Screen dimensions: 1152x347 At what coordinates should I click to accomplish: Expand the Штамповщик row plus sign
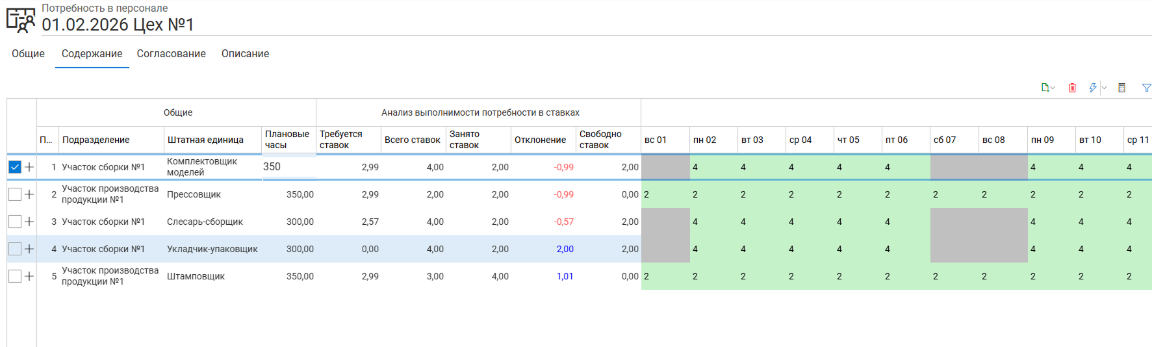point(29,276)
